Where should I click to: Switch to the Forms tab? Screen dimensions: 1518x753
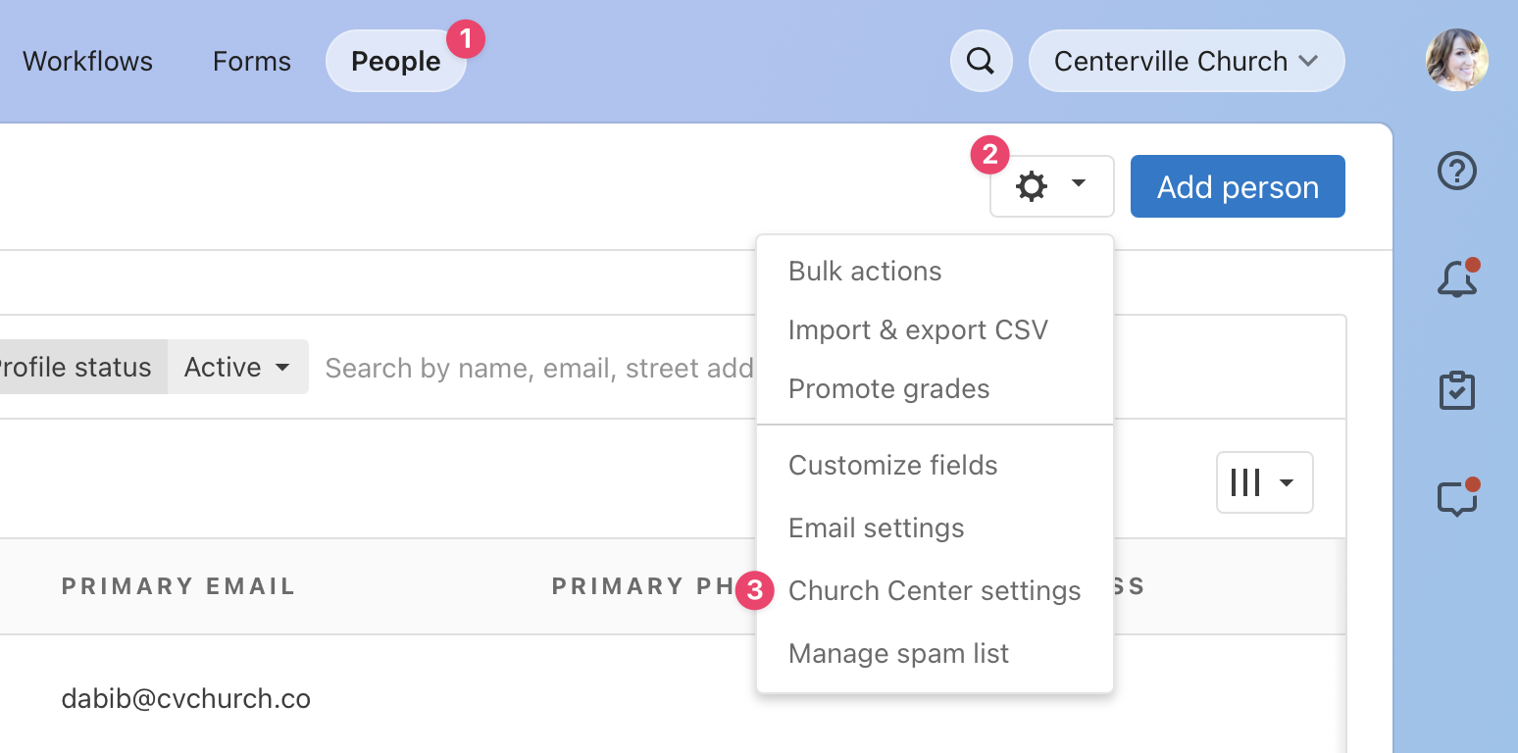tap(252, 61)
